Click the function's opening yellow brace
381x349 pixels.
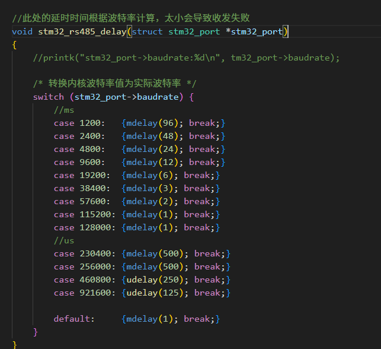pyautogui.click(x=14, y=45)
